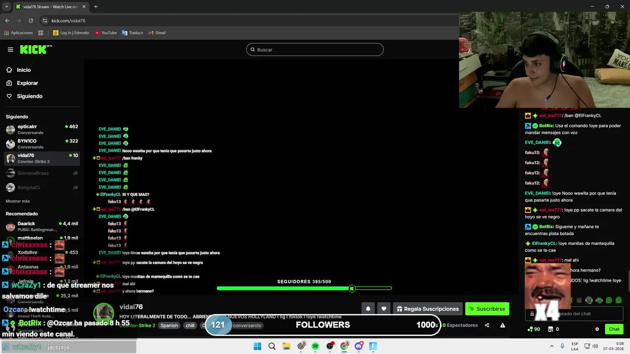The height and width of the screenshot is (354, 630).
Task: Click the microphone tray icon
Action: tap(563, 346)
